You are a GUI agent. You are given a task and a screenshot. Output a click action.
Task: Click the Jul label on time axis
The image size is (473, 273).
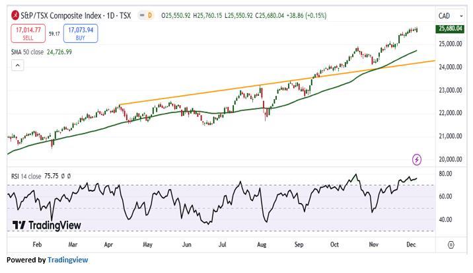pos(223,244)
